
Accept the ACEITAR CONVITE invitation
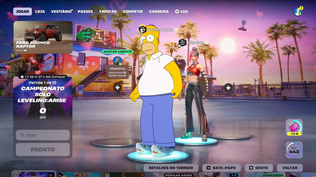[117, 52]
